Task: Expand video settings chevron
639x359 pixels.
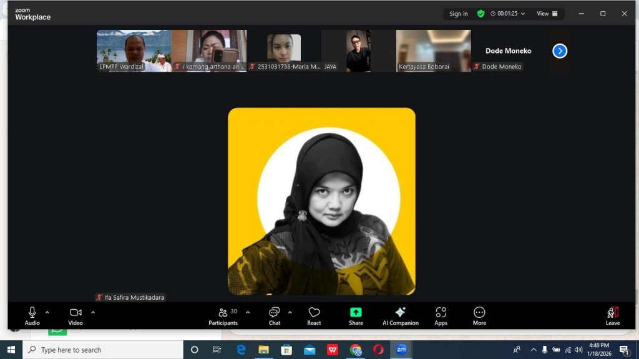Action: pos(93,312)
